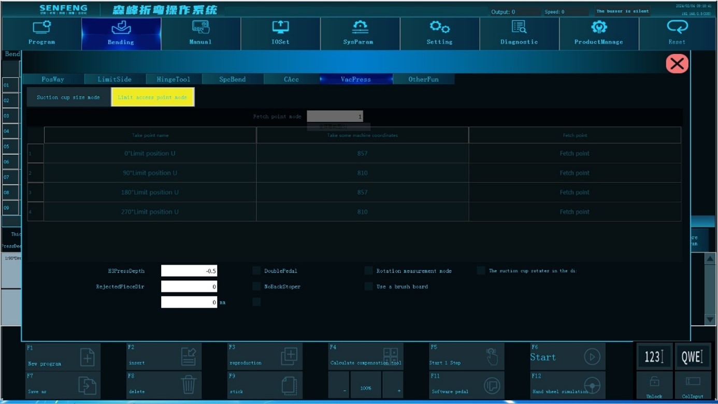Image resolution: width=718 pixels, height=404 pixels.
Task: Open the IOSet icon
Action: [280, 27]
